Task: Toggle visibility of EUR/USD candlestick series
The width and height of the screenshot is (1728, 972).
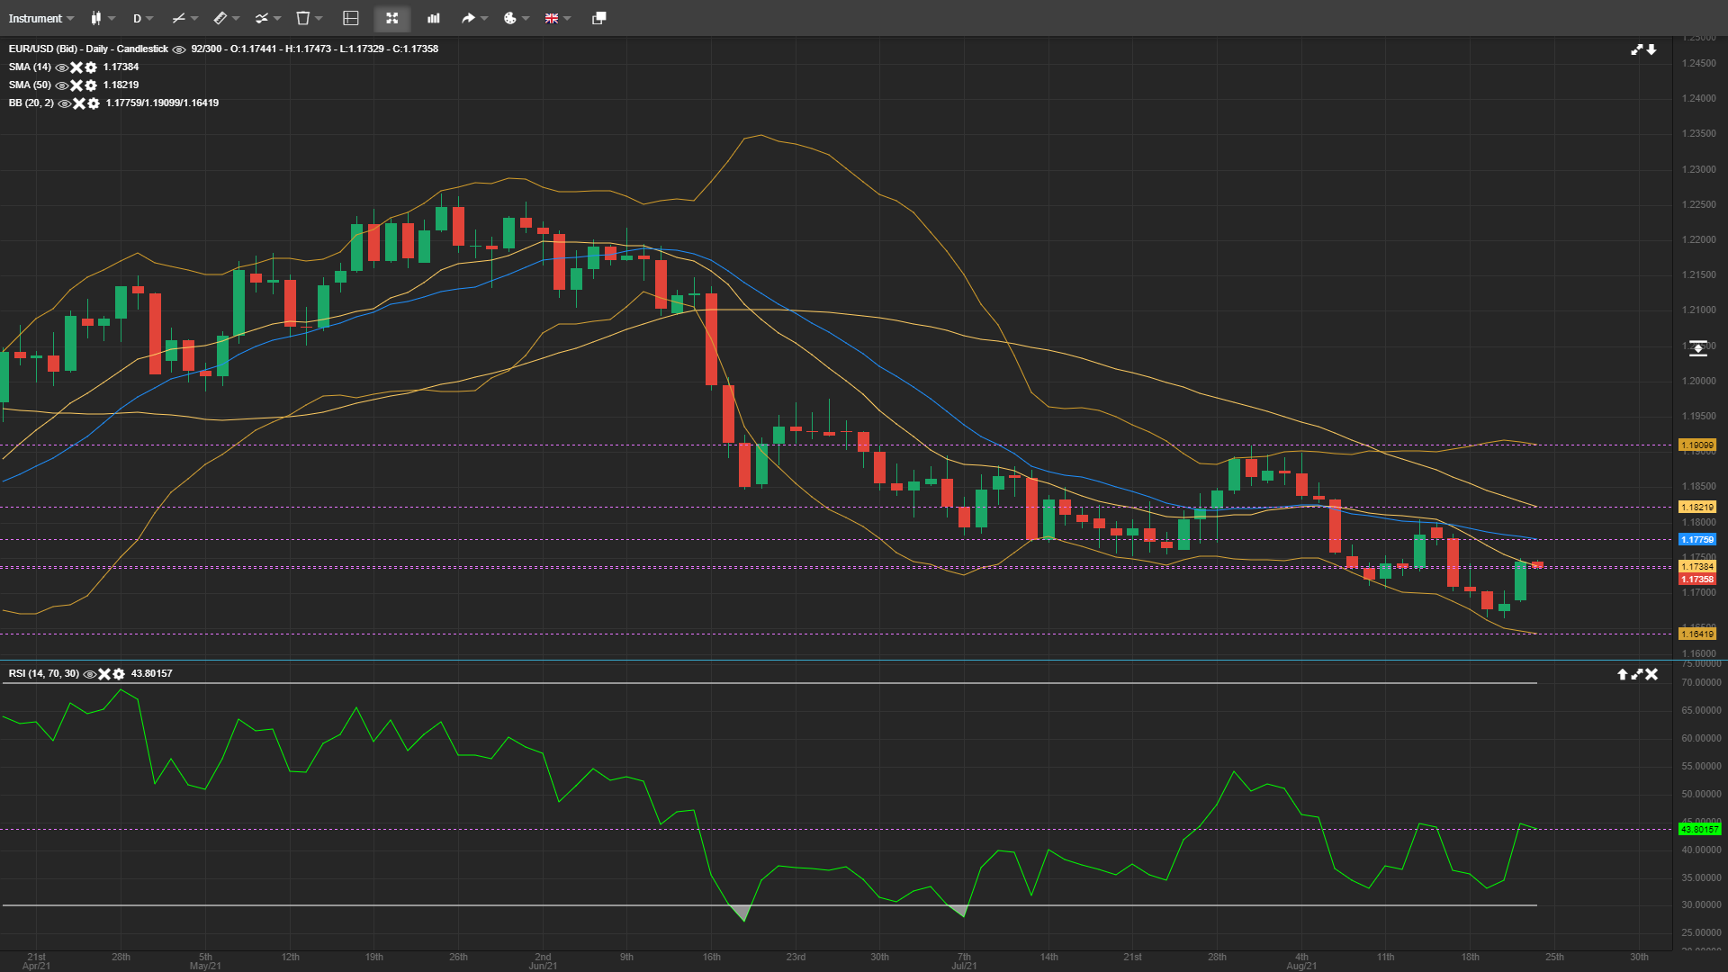Action: click(179, 49)
